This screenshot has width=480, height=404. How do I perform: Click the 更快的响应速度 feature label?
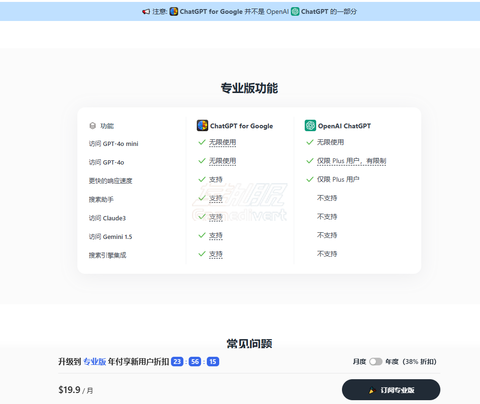click(110, 181)
